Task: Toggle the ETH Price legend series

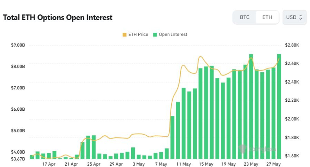Action: [x=136, y=35]
